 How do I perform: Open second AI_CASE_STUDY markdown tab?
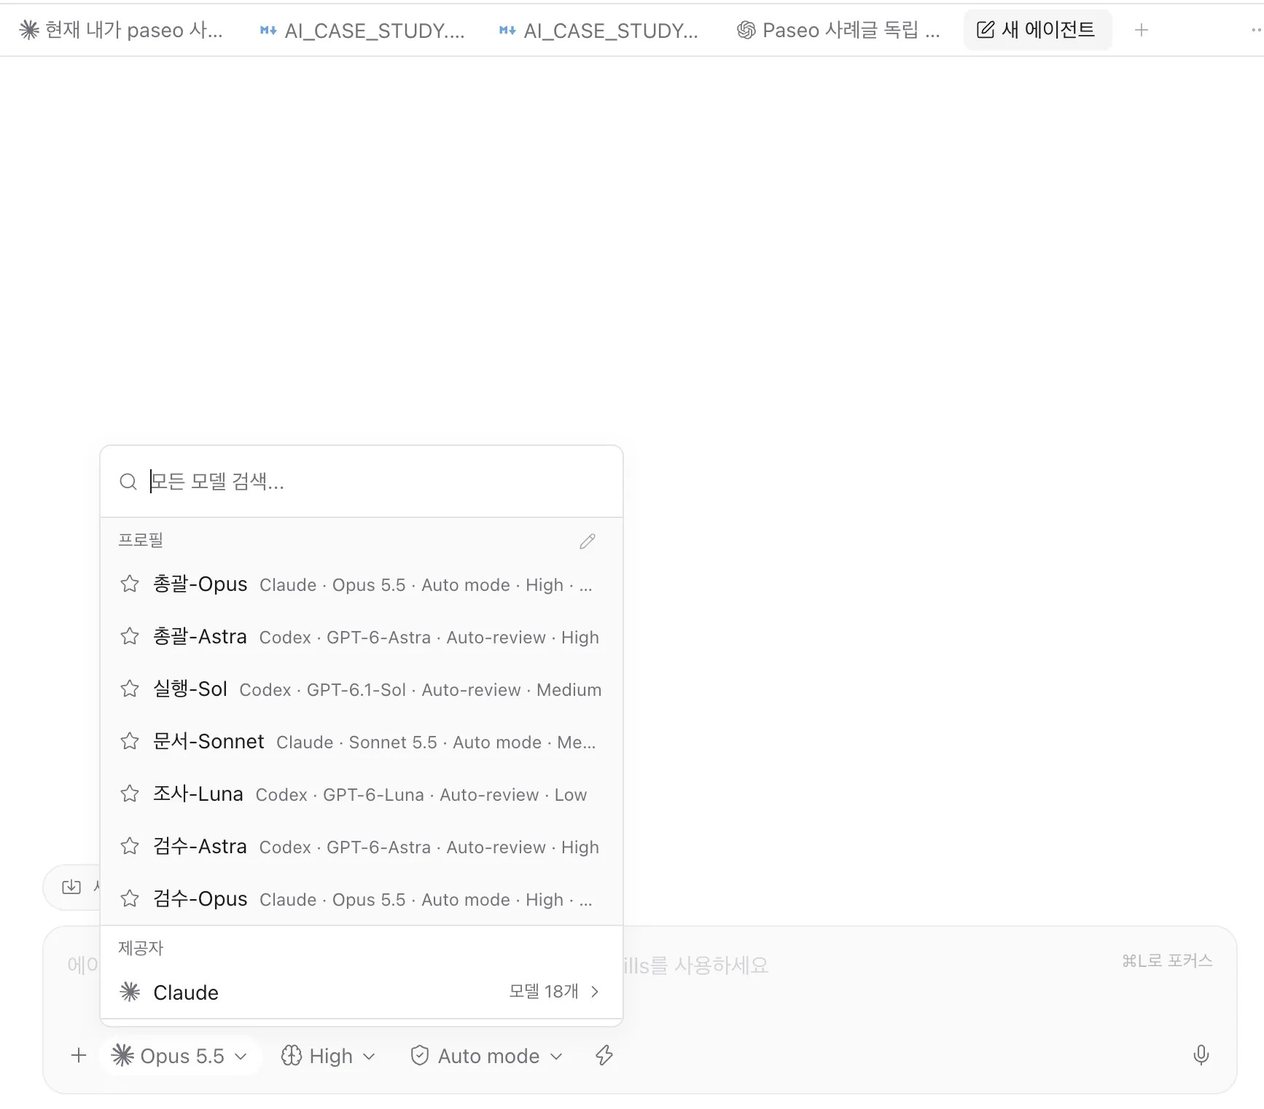pos(598,30)
